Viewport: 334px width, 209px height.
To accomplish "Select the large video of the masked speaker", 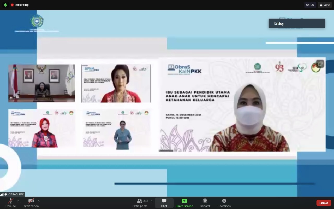I will point(242,104).
